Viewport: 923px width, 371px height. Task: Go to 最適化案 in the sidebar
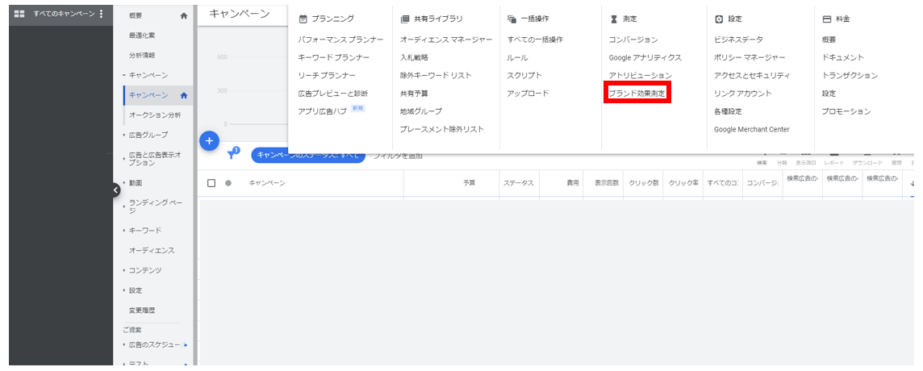click(x=143, y=35)
